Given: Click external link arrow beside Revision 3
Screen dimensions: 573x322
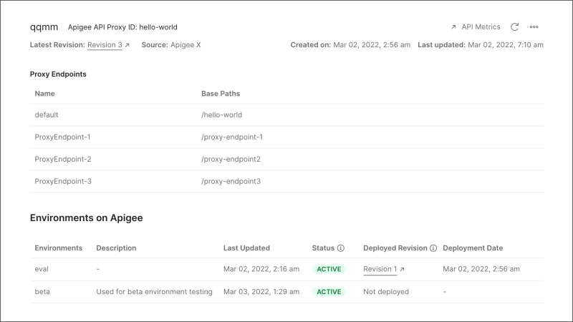Looking at the screenshot, I should (x=127, y=45).
